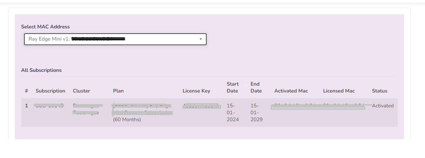Select the Plan column header

coord(118,91)
